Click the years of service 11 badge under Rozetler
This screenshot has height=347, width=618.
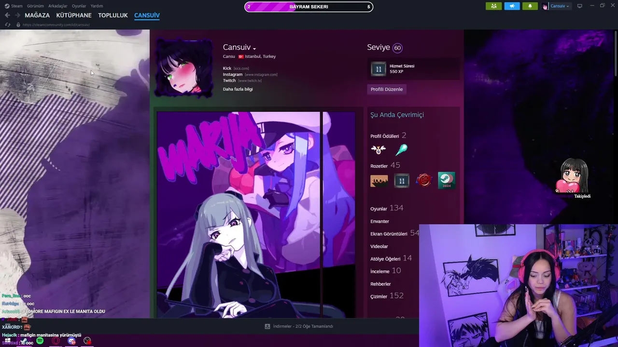(402, 181)
